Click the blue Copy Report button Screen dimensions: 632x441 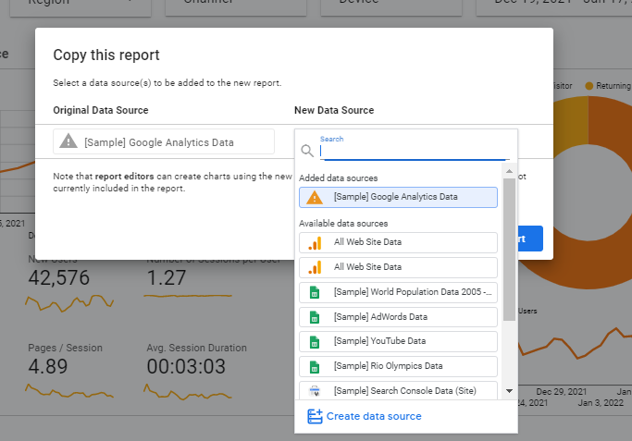tap(530, 239)
